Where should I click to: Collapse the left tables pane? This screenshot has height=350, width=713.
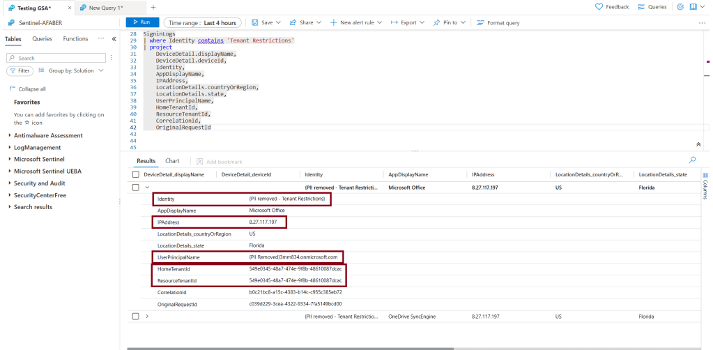pos(114,39)
